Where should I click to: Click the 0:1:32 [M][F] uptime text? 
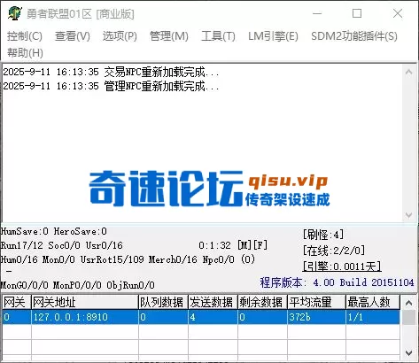pos(233,245)
